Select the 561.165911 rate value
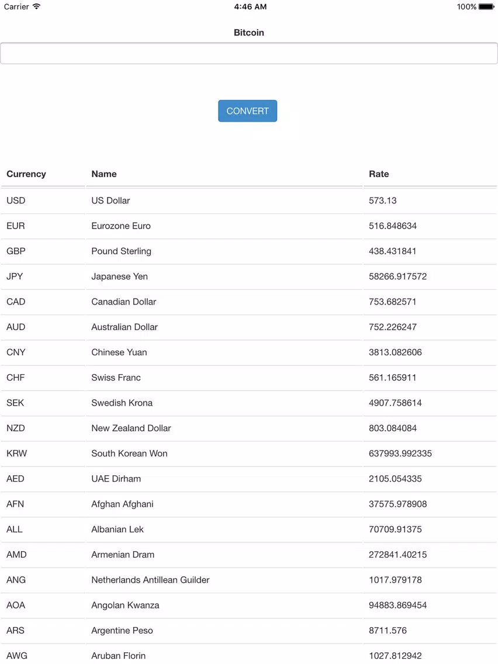498x664 pixels. pyautogui.click(x=393, y=378)
